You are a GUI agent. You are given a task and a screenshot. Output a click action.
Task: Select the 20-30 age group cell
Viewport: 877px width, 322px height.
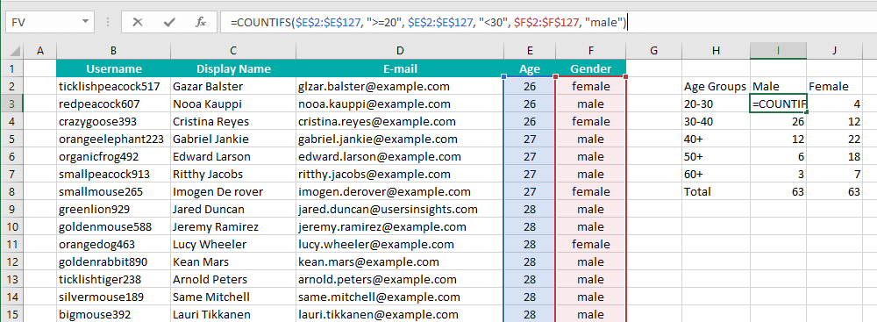(x=716, y=104)
